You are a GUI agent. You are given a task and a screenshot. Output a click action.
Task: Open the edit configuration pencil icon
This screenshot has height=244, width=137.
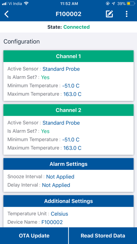[109, 14]
